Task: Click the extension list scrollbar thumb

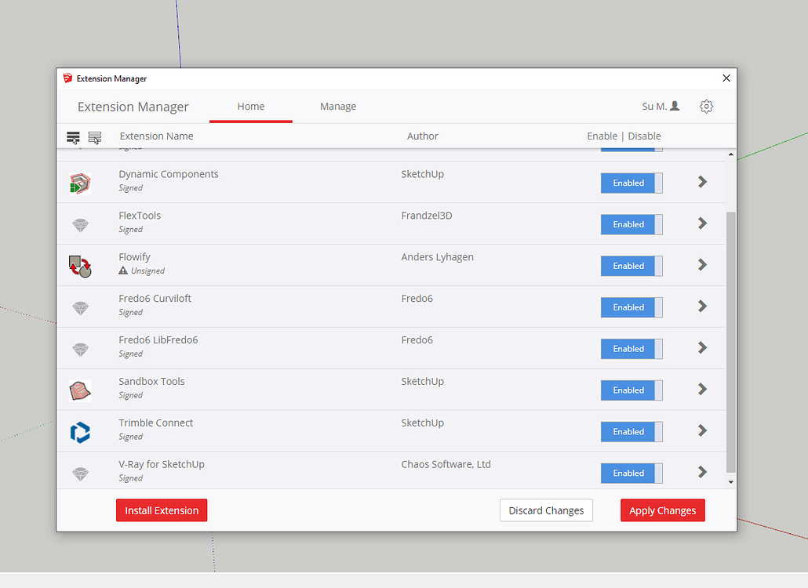Action: (730, 342)
